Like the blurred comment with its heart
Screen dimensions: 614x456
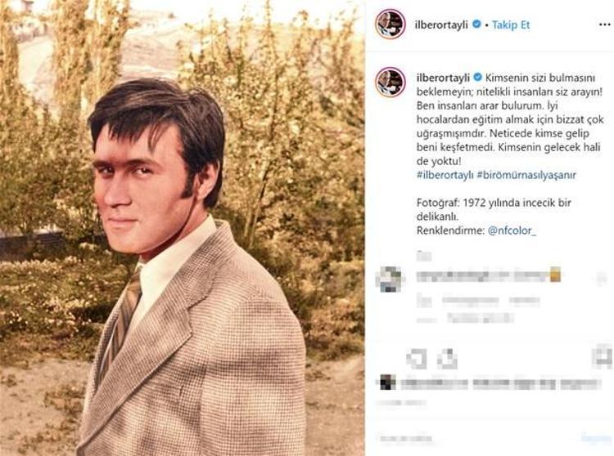602,279
